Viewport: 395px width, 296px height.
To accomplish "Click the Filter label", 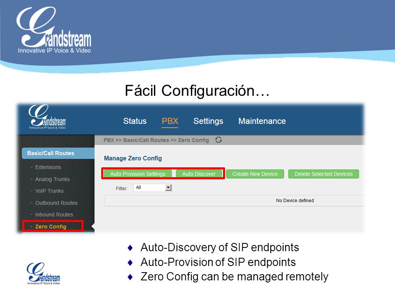I will pos(121,188).
